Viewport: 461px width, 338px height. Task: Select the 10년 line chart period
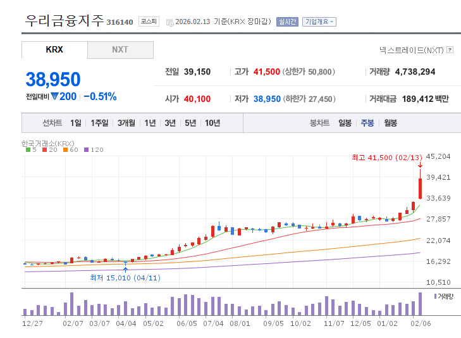(212, 123)
